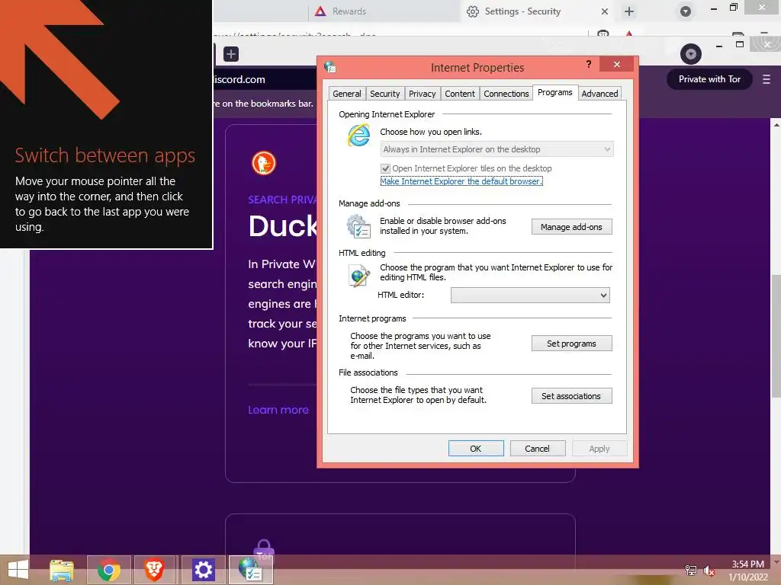Select the Connections tab

pos(506,94)
